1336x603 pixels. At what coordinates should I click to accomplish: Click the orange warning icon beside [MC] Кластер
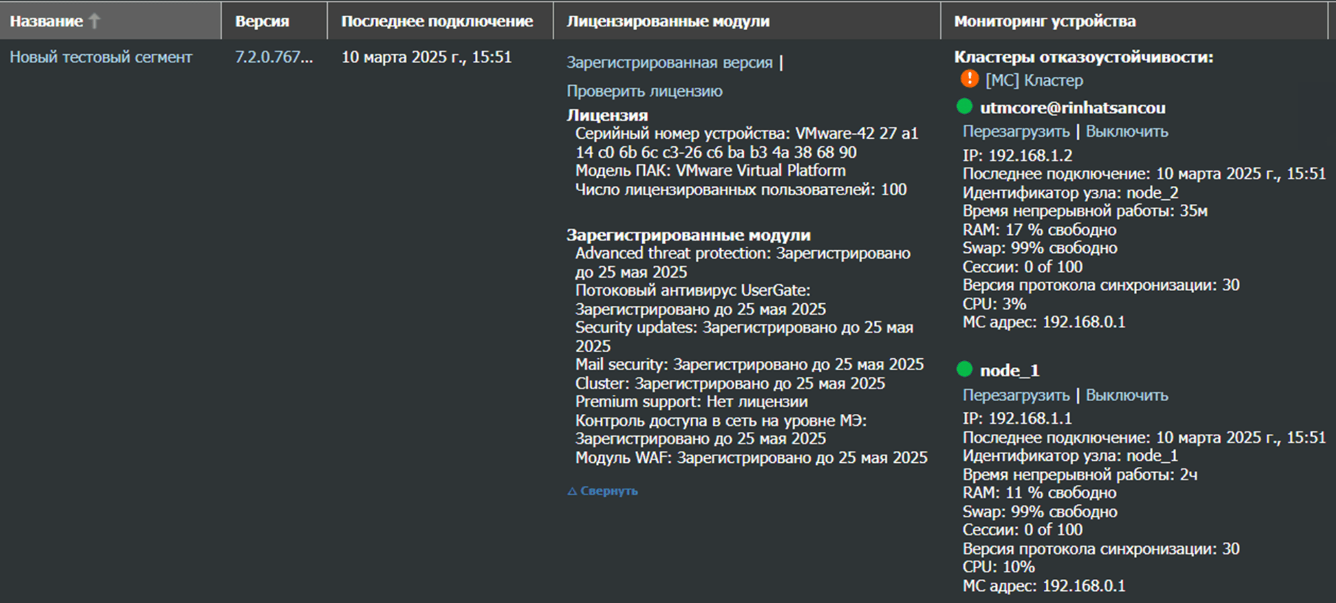[x=969, y=80]
